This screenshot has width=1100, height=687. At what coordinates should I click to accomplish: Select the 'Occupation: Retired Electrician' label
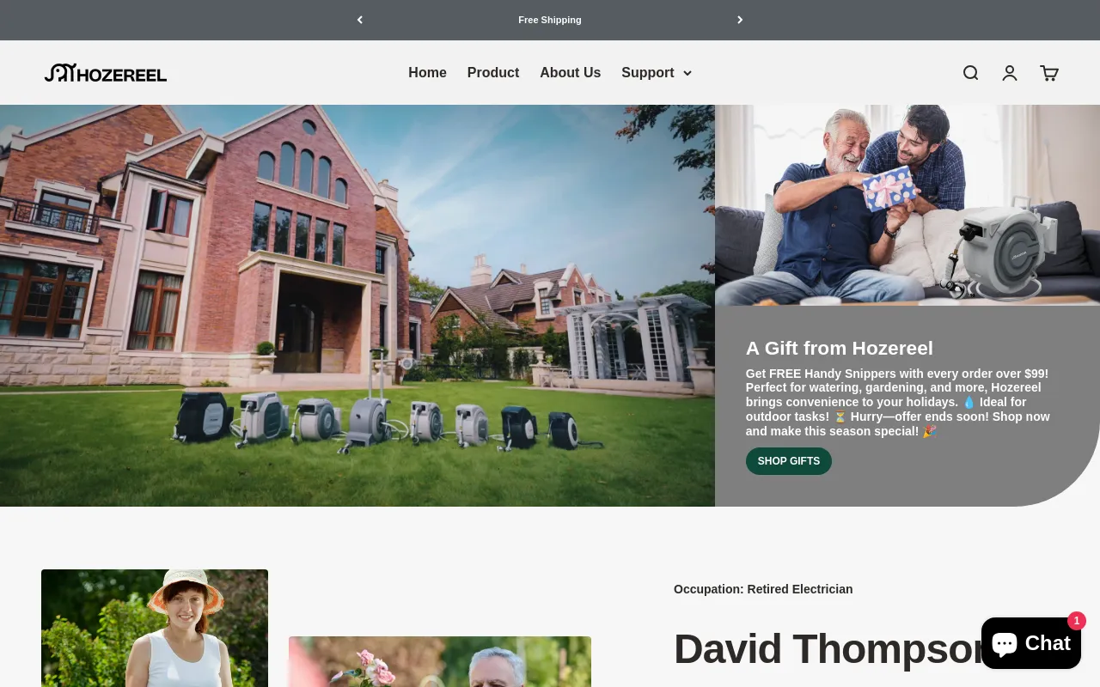[763, 589]
